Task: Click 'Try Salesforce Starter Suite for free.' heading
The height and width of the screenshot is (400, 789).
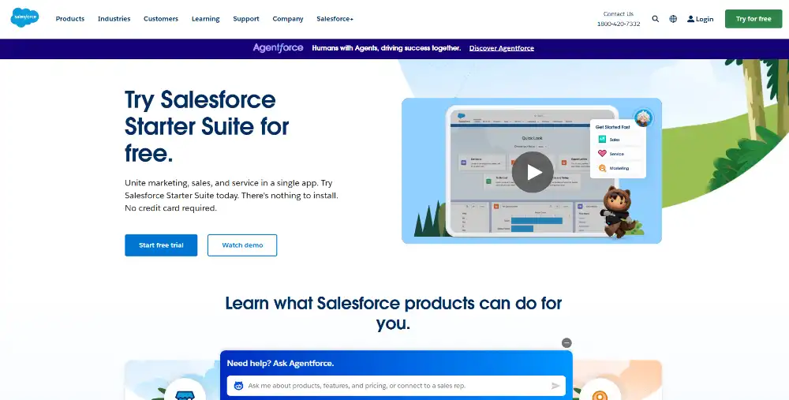Action: click(207, 127)
